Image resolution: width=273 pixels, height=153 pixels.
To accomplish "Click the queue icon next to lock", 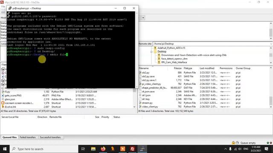I will pyautogui.click(x=237, y=143).
